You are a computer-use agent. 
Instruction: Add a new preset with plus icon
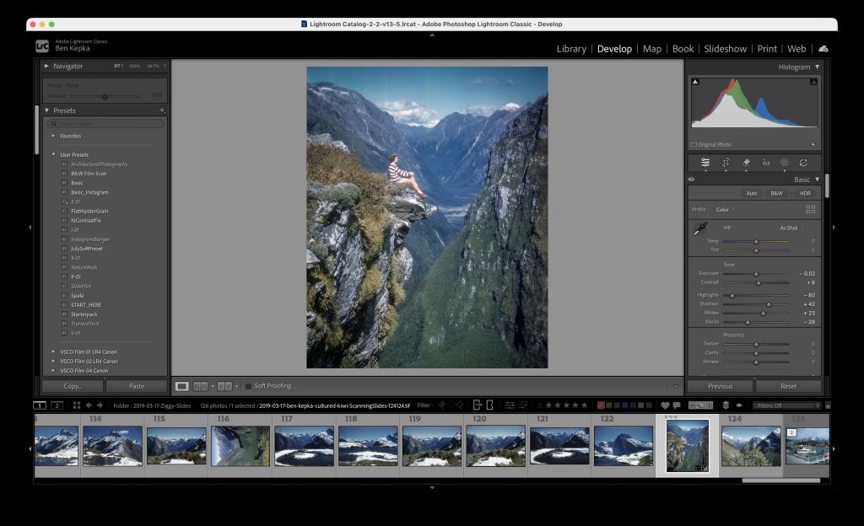click(162, 110)
